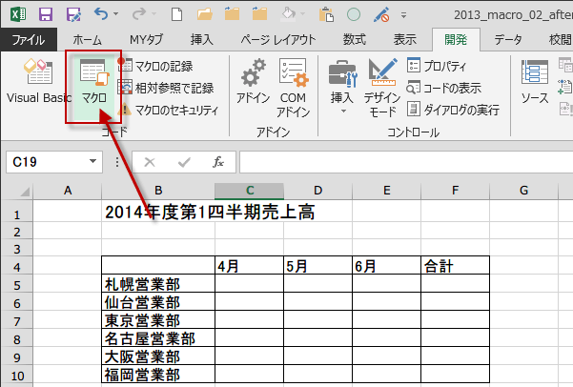The image size is (573, 387).
Task: Switch to the 表示 tab
Action: point(405,39)
